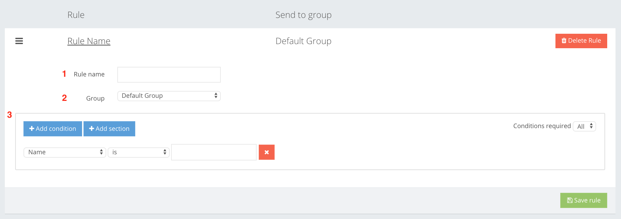
Task: Click the hamburger drag handle icon
Action: coord(19,41)
